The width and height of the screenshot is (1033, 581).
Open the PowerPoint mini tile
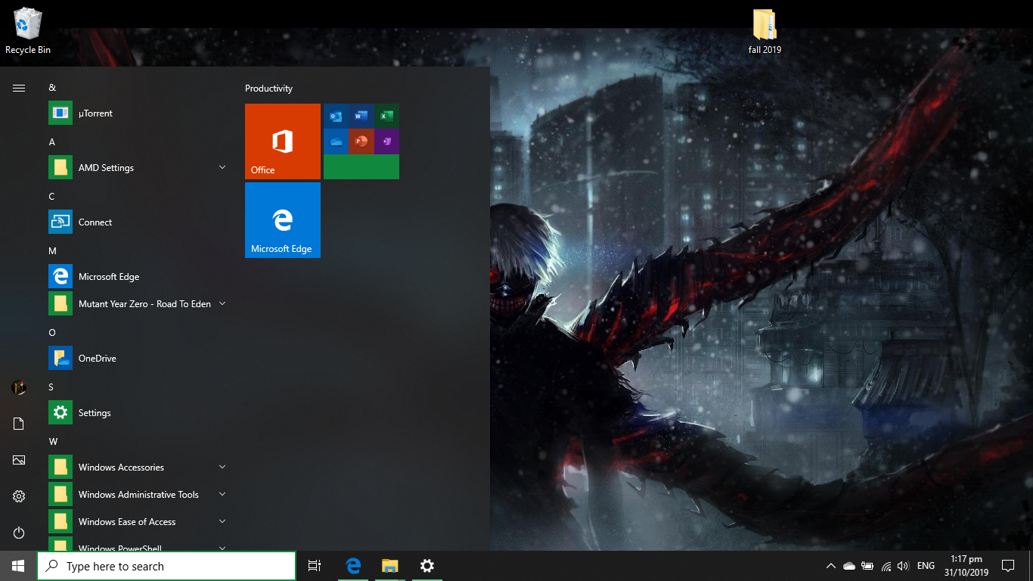coord(361,141)
